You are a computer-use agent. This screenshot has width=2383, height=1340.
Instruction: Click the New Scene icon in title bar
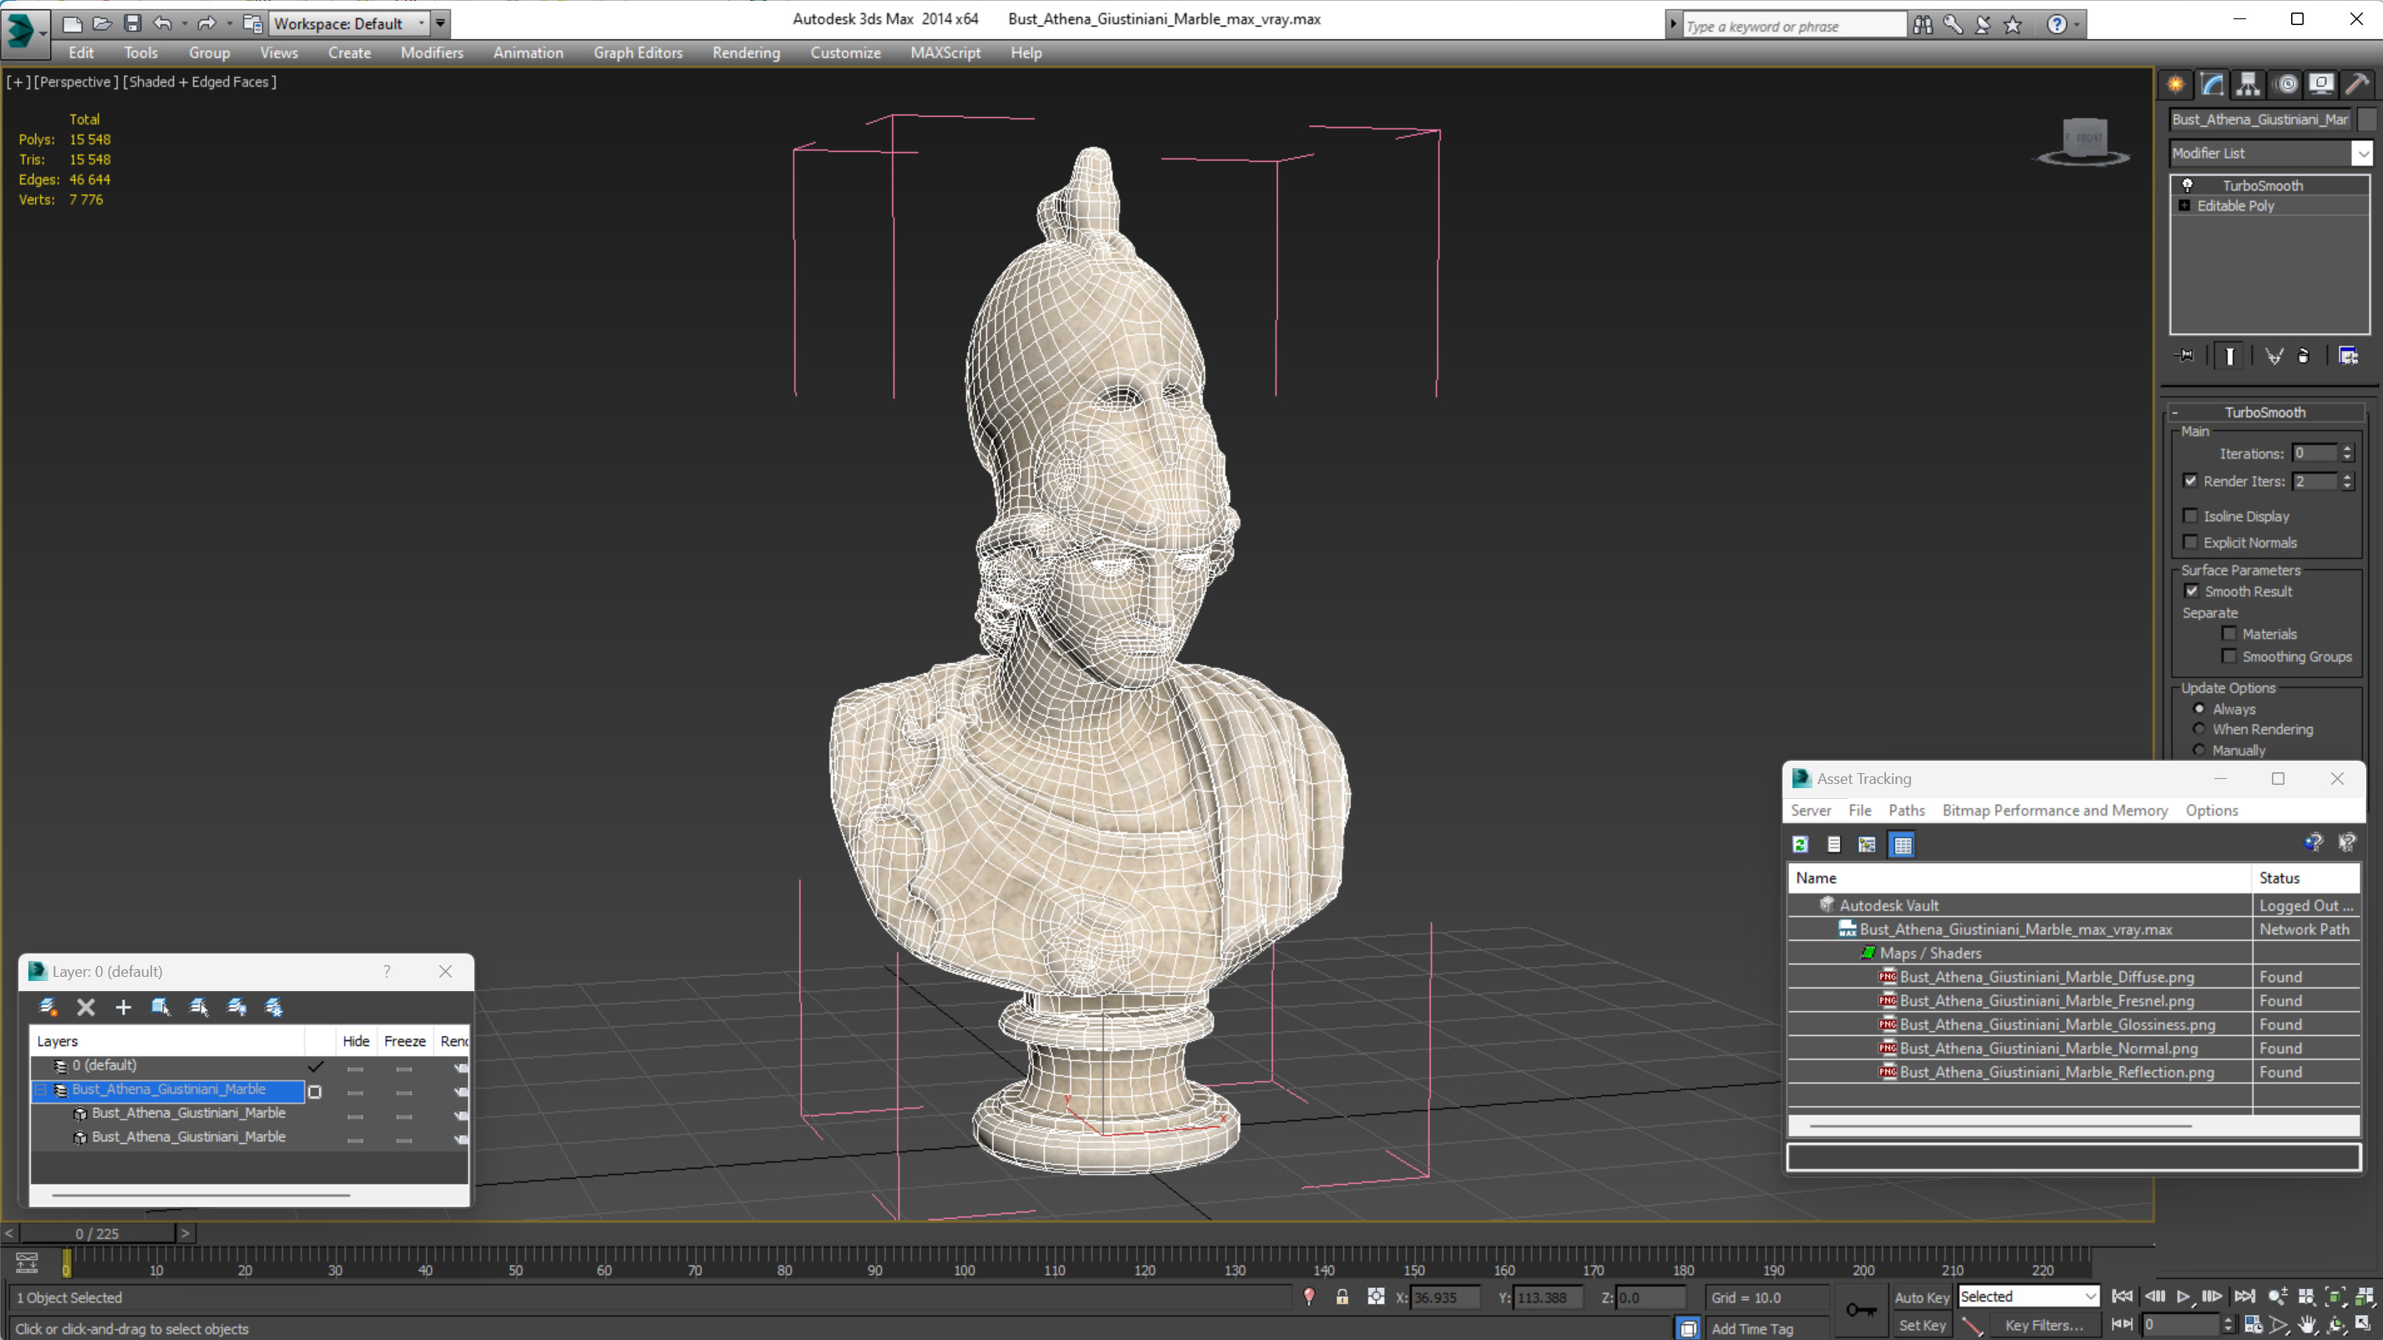(71, 23)
